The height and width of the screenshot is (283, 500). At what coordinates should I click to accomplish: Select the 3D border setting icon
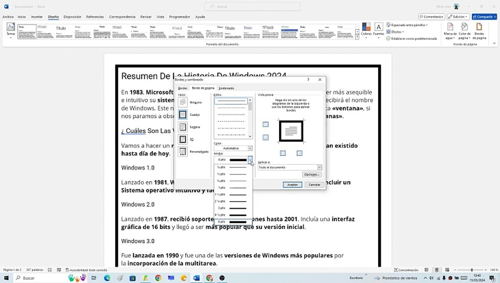coord(183,139)
